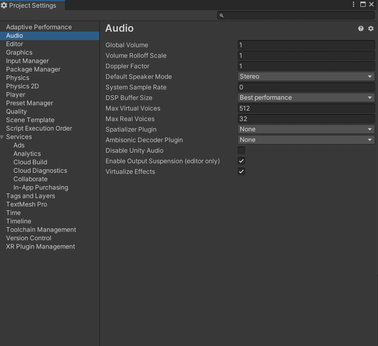Click the magnifier icon in the search field
Viewport: 378px width, 346px height.
221,15
